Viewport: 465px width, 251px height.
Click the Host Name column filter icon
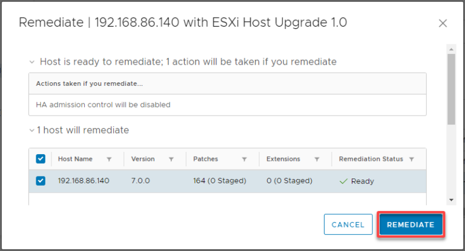click(109, 160)
